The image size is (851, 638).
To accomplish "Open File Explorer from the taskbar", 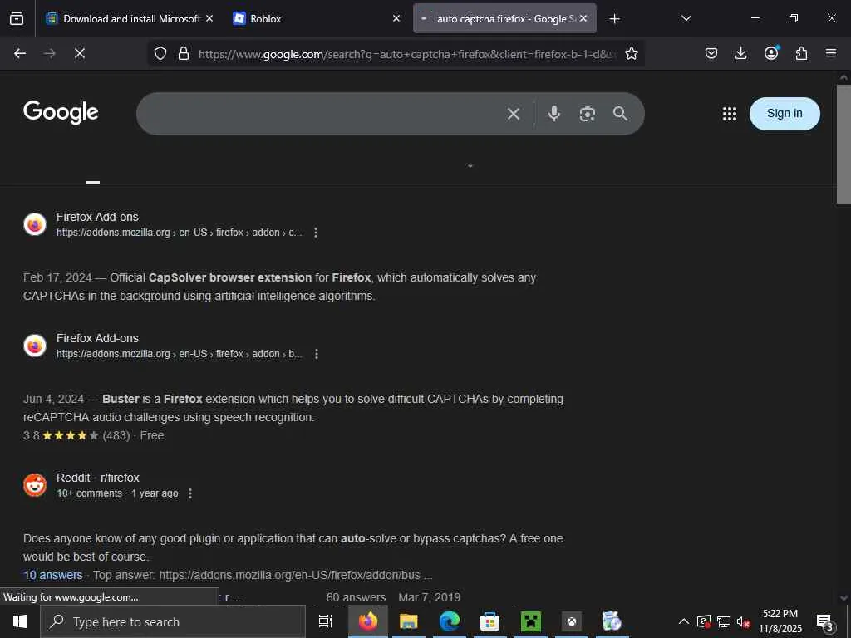I will pos(409,621).
